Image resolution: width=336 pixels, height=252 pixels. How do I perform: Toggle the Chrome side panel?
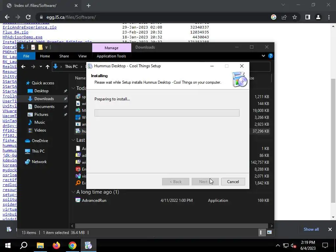(x=308, y=17)
